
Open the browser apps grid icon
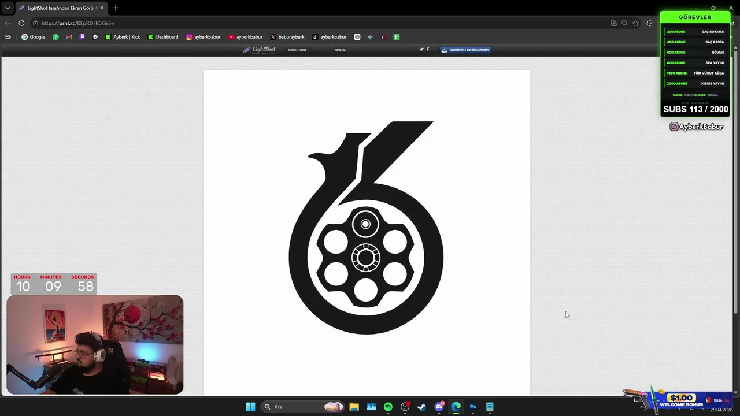(614, 23)
